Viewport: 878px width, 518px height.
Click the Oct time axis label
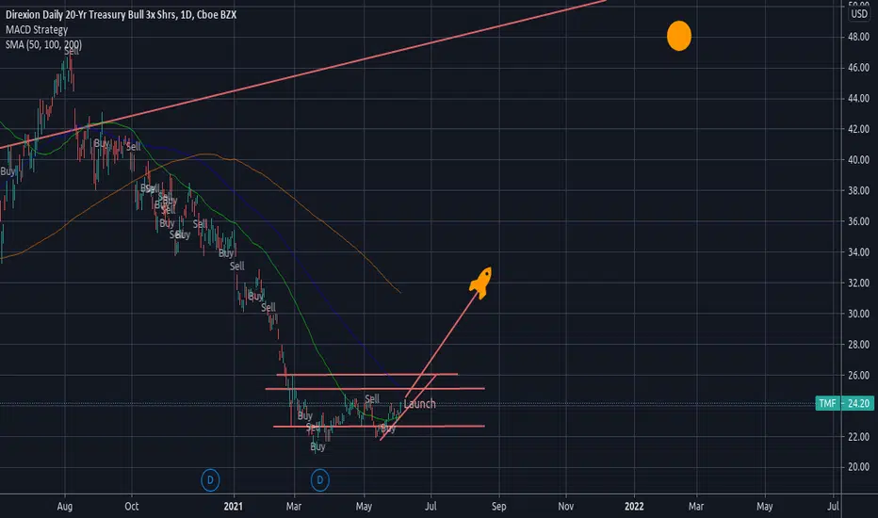[x=132, y=507]
